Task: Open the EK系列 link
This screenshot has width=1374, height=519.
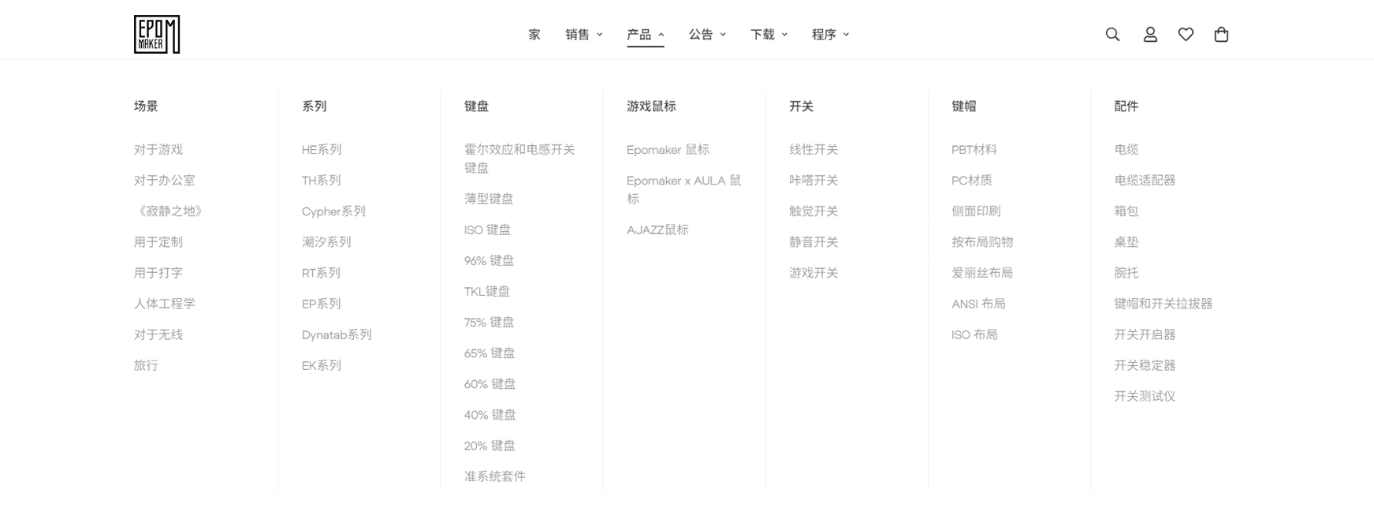Action: [321, 365]
